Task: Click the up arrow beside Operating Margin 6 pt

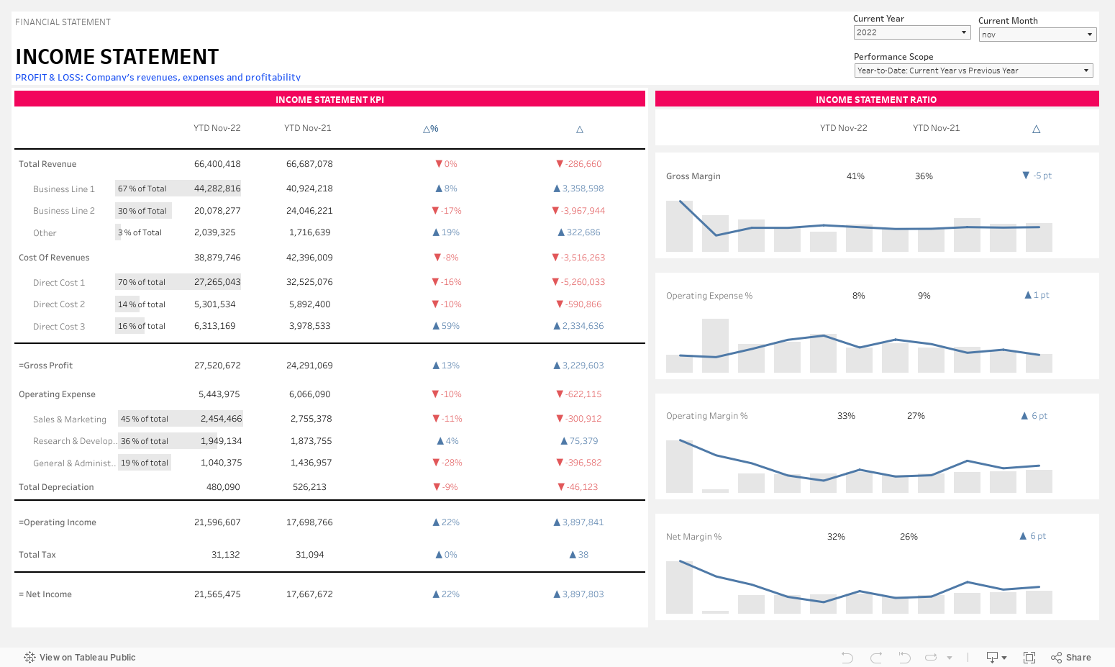Action: coord(1025,416)
